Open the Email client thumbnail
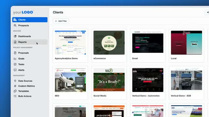 click(148, 43)
